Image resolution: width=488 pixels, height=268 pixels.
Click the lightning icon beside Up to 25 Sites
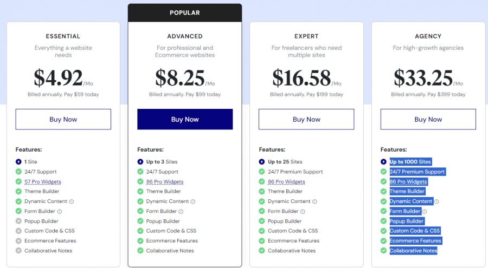tap(262, 162)
